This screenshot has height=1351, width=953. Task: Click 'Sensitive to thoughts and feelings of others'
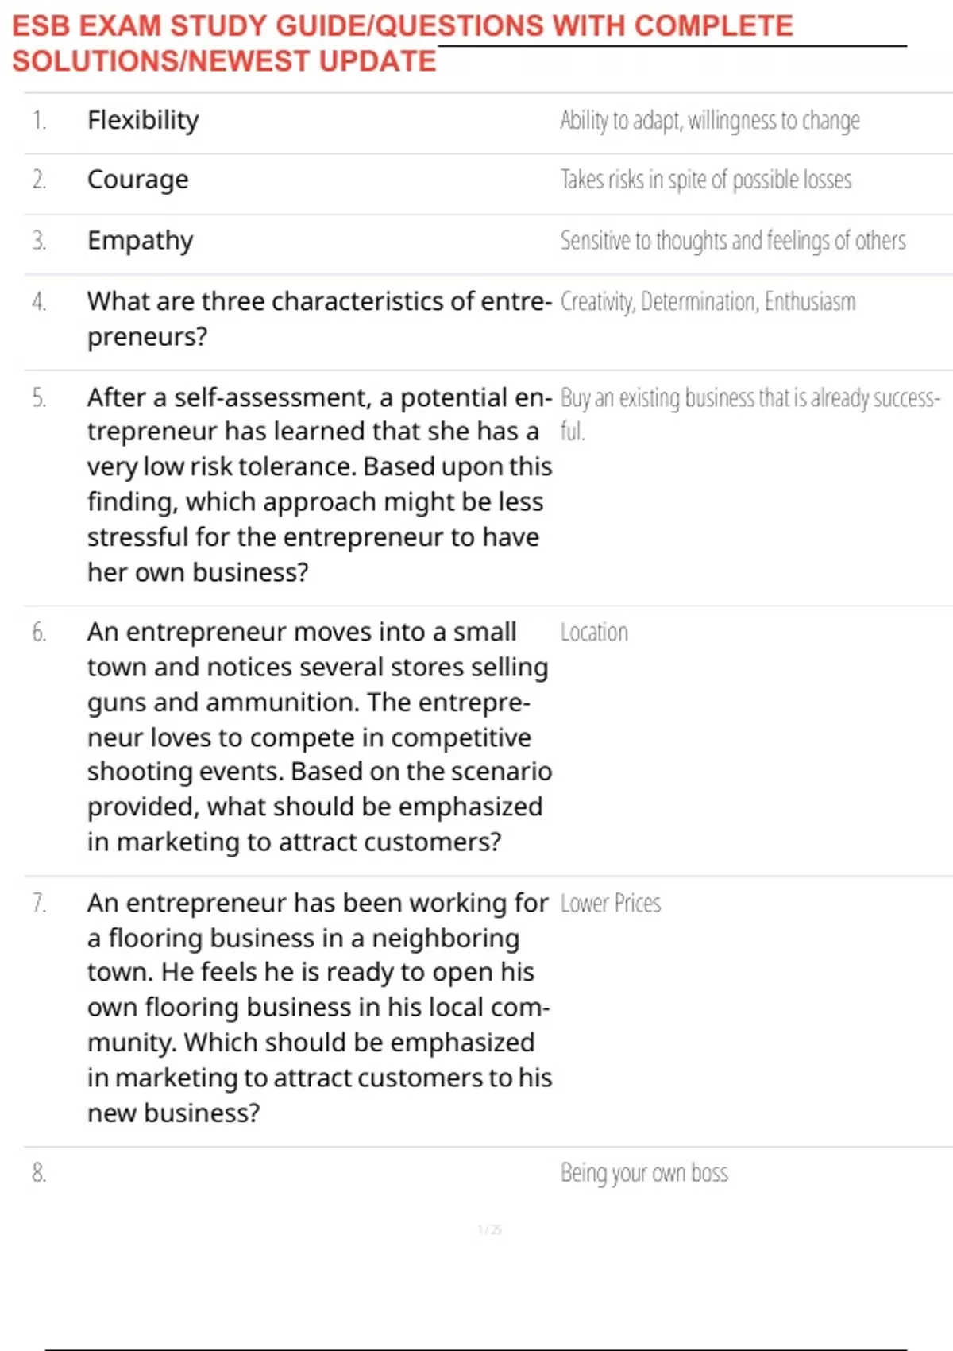click(732, 241)
